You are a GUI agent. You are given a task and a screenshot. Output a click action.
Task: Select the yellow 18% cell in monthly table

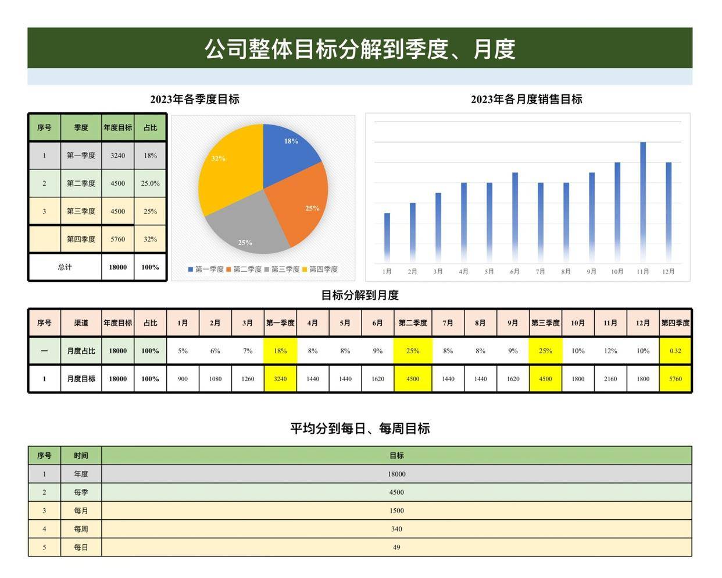pos(280,351)
